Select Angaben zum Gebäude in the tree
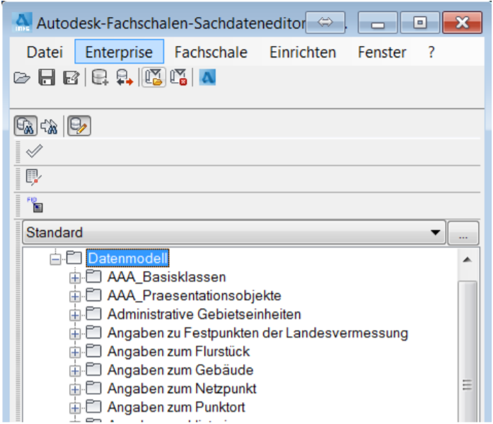 click(x=180, y=370)
